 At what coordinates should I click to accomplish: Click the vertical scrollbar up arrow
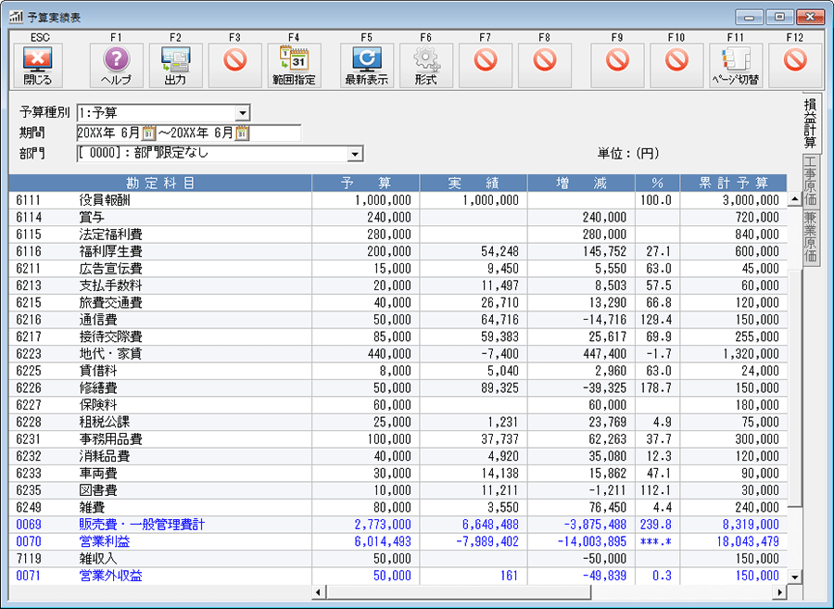pos(795,199)
